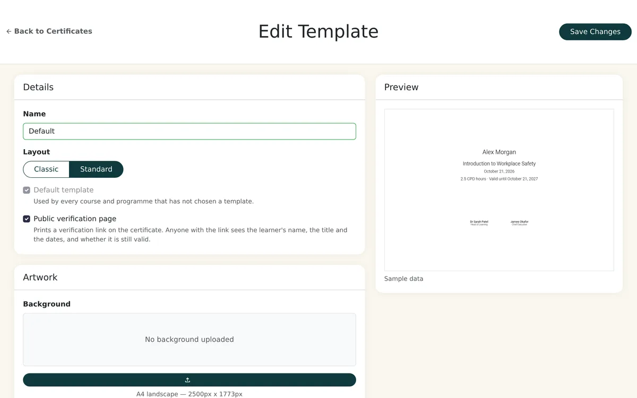The image size is (637, 398).
Task: Go back via the Back to Certificates link
Action: pyautogui.click(x=49, y=31)
